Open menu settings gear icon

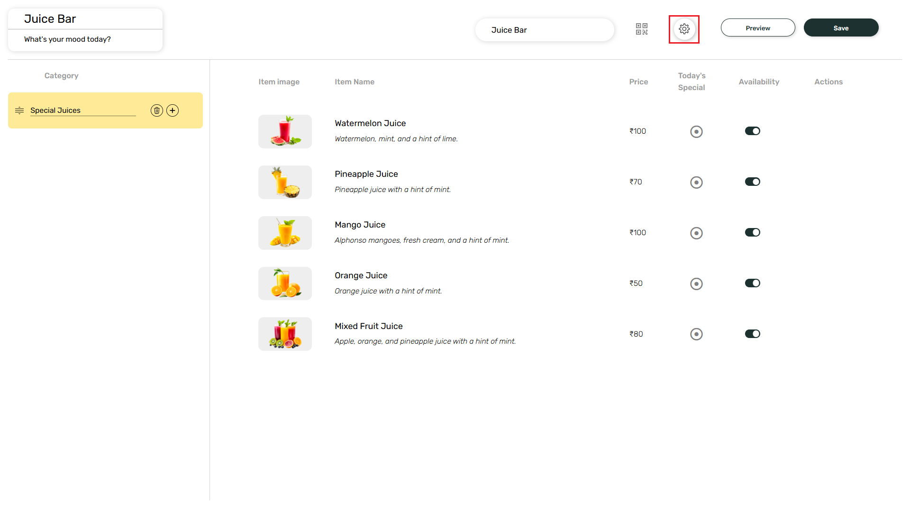[684, 29]
